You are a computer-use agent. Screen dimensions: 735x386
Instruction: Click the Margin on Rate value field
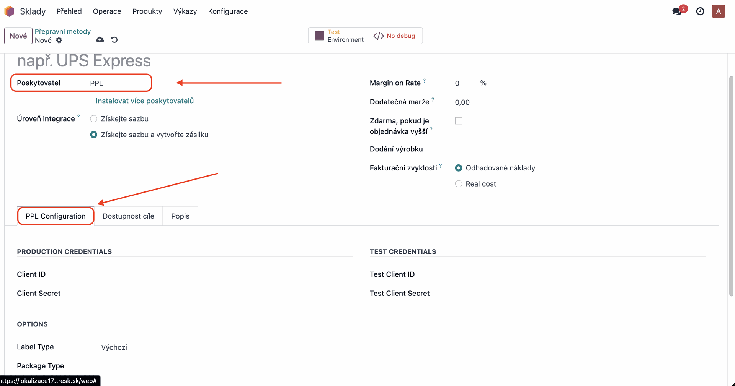point(465,83)
